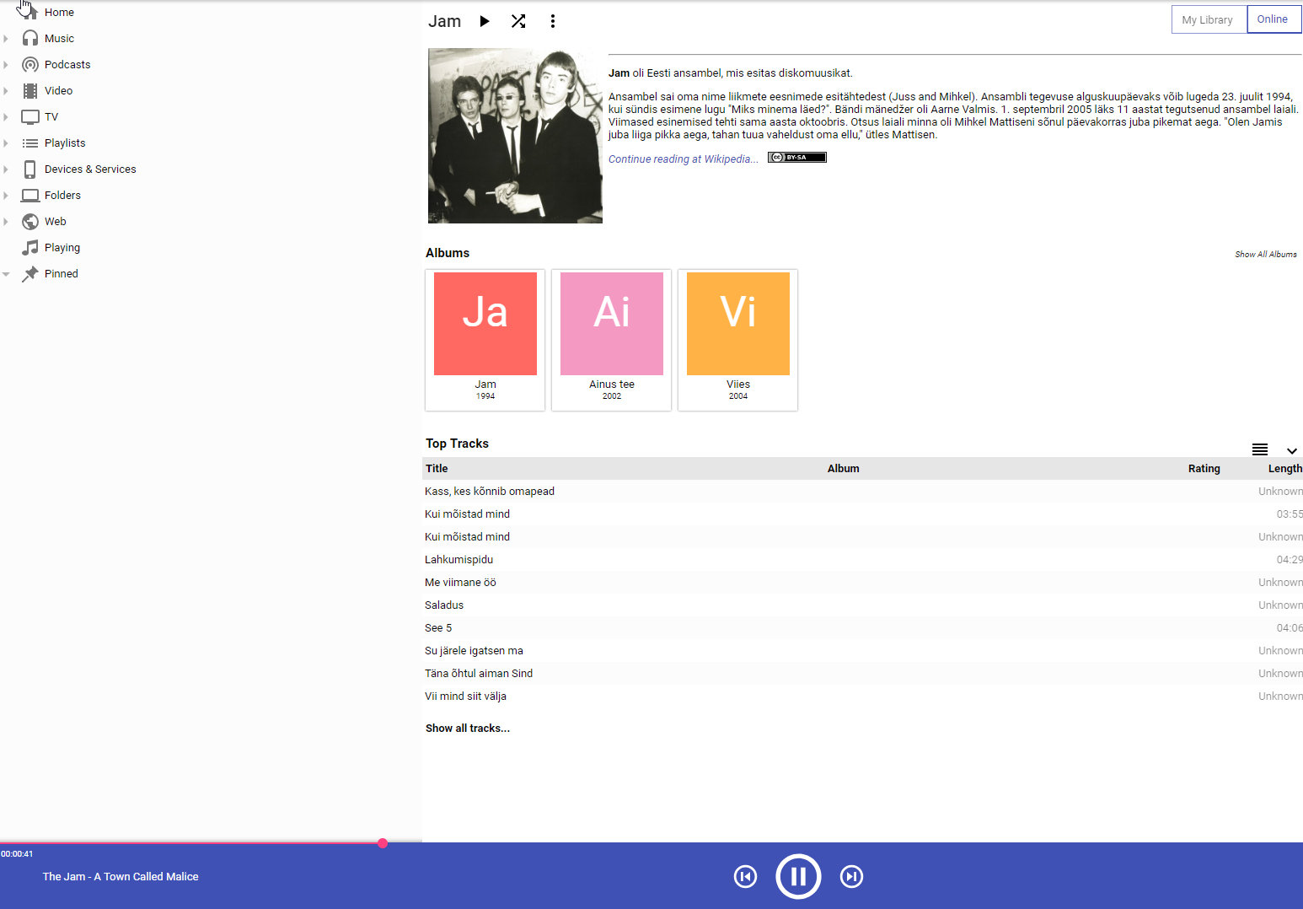Open the Top Tracks chevron dropdown
The width and height of the screenshot is (1303, 909).
[x=1291, y=450]
